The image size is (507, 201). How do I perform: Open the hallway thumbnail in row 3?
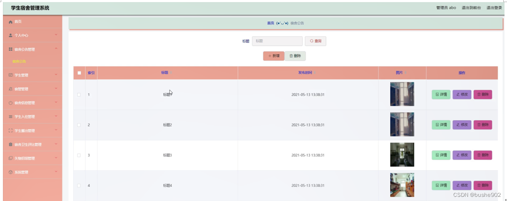coord(402,155)
